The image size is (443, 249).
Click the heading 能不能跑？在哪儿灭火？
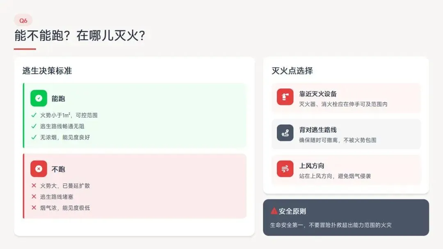80,36
